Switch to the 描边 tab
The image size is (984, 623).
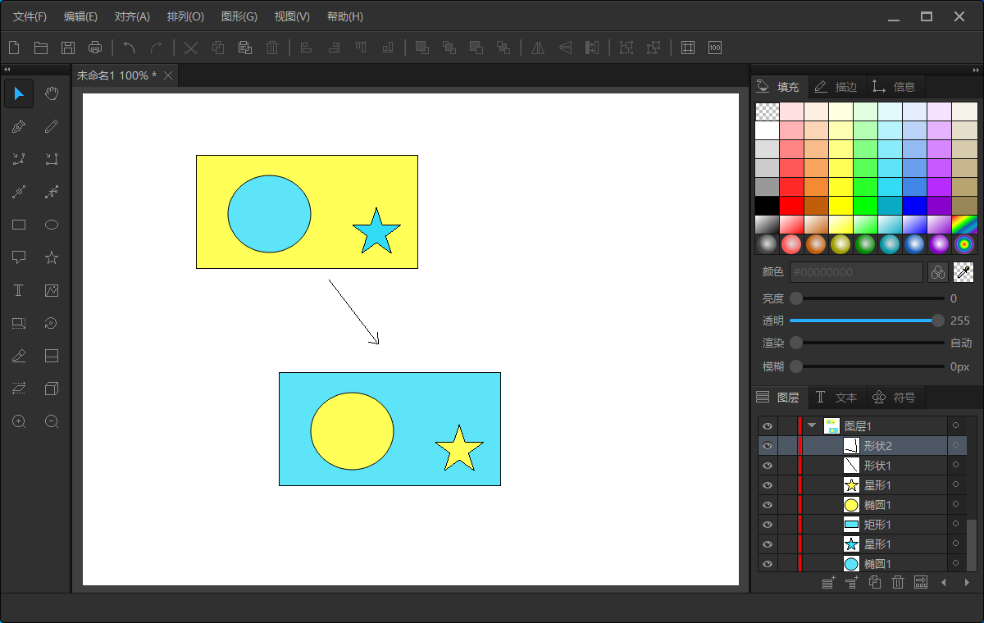pos(837,87)
